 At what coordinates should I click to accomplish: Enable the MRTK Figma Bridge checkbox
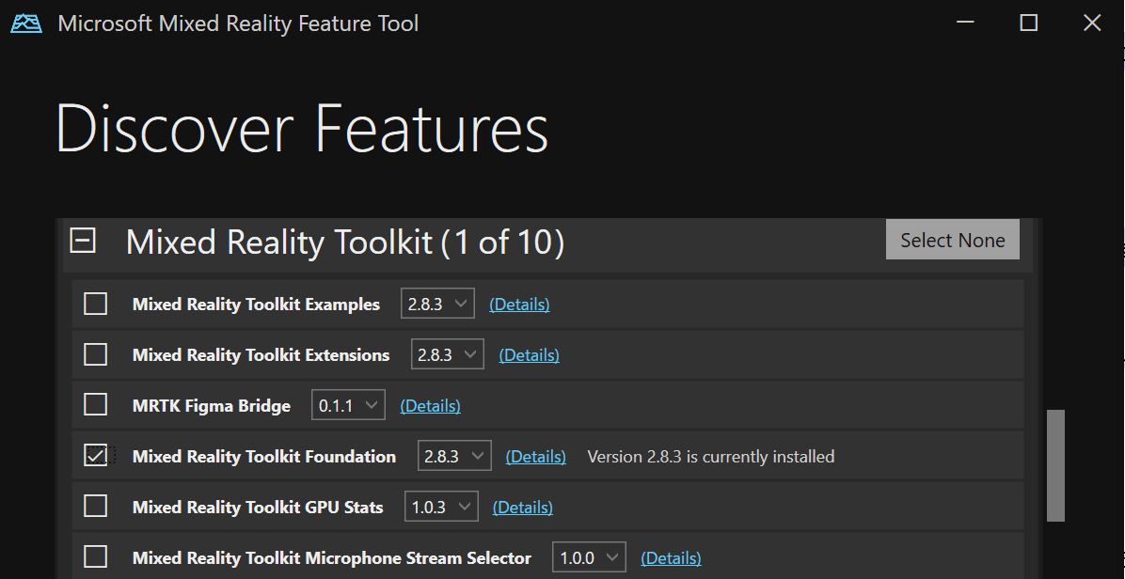click(95, 405)
